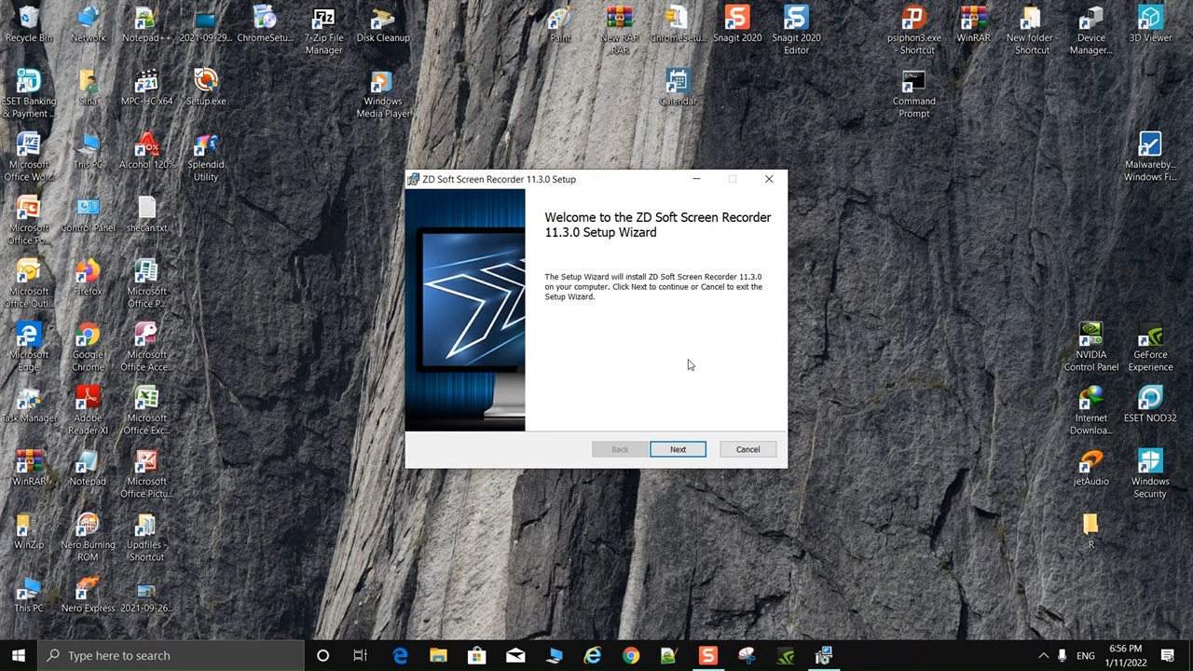This screenshot has height=671, width=1193.
Task: Cancel the ZD Soft Screen Recorder setup
Action: (x=747, y=449)
